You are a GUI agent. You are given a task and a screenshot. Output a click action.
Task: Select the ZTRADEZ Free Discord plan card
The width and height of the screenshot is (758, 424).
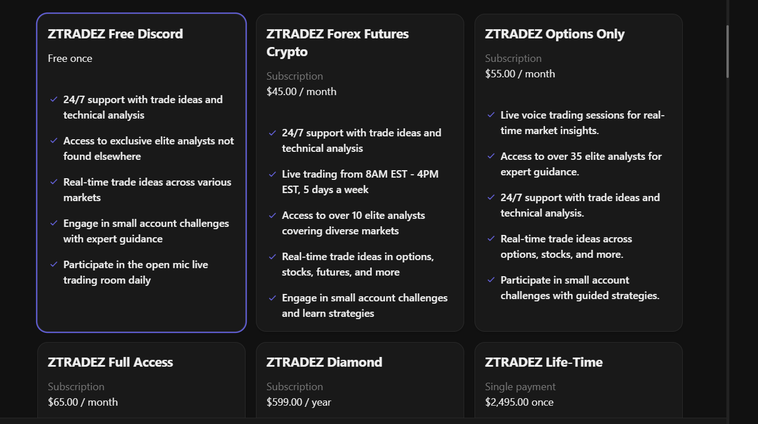pyautogui.click(x=141, y=172)
